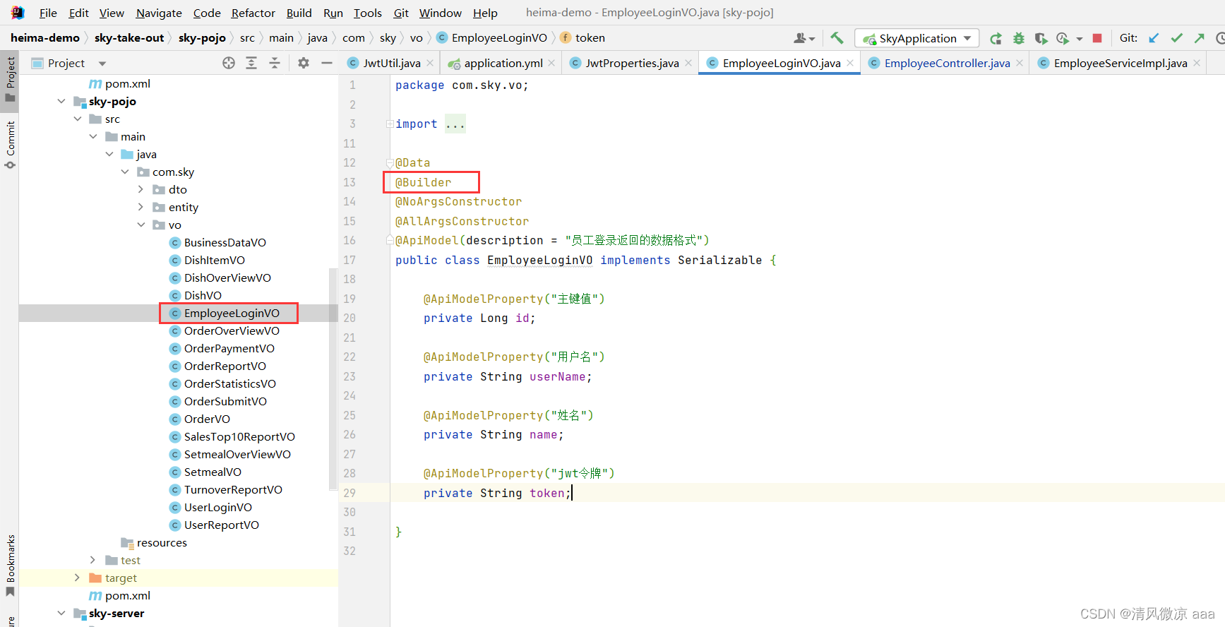Viewport: 1225px width, 627px height.
Task: Start debugging with the bug icon
Action: click(1018, 38)
